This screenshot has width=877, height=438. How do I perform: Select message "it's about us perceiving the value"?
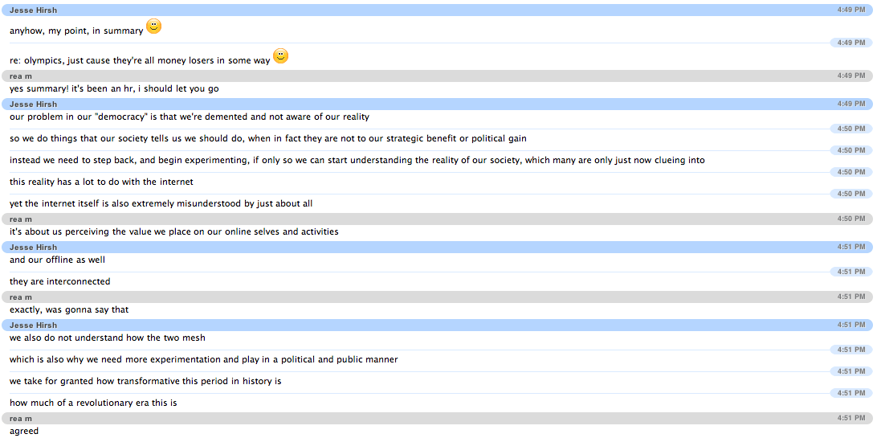pos(173,231)
